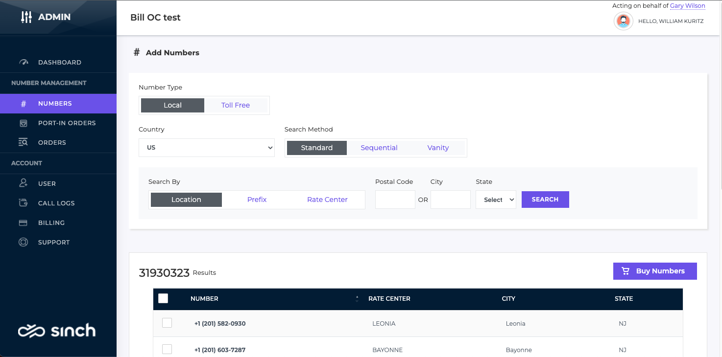
Task: Click the Billing card icon
Action: coord(23,223)
